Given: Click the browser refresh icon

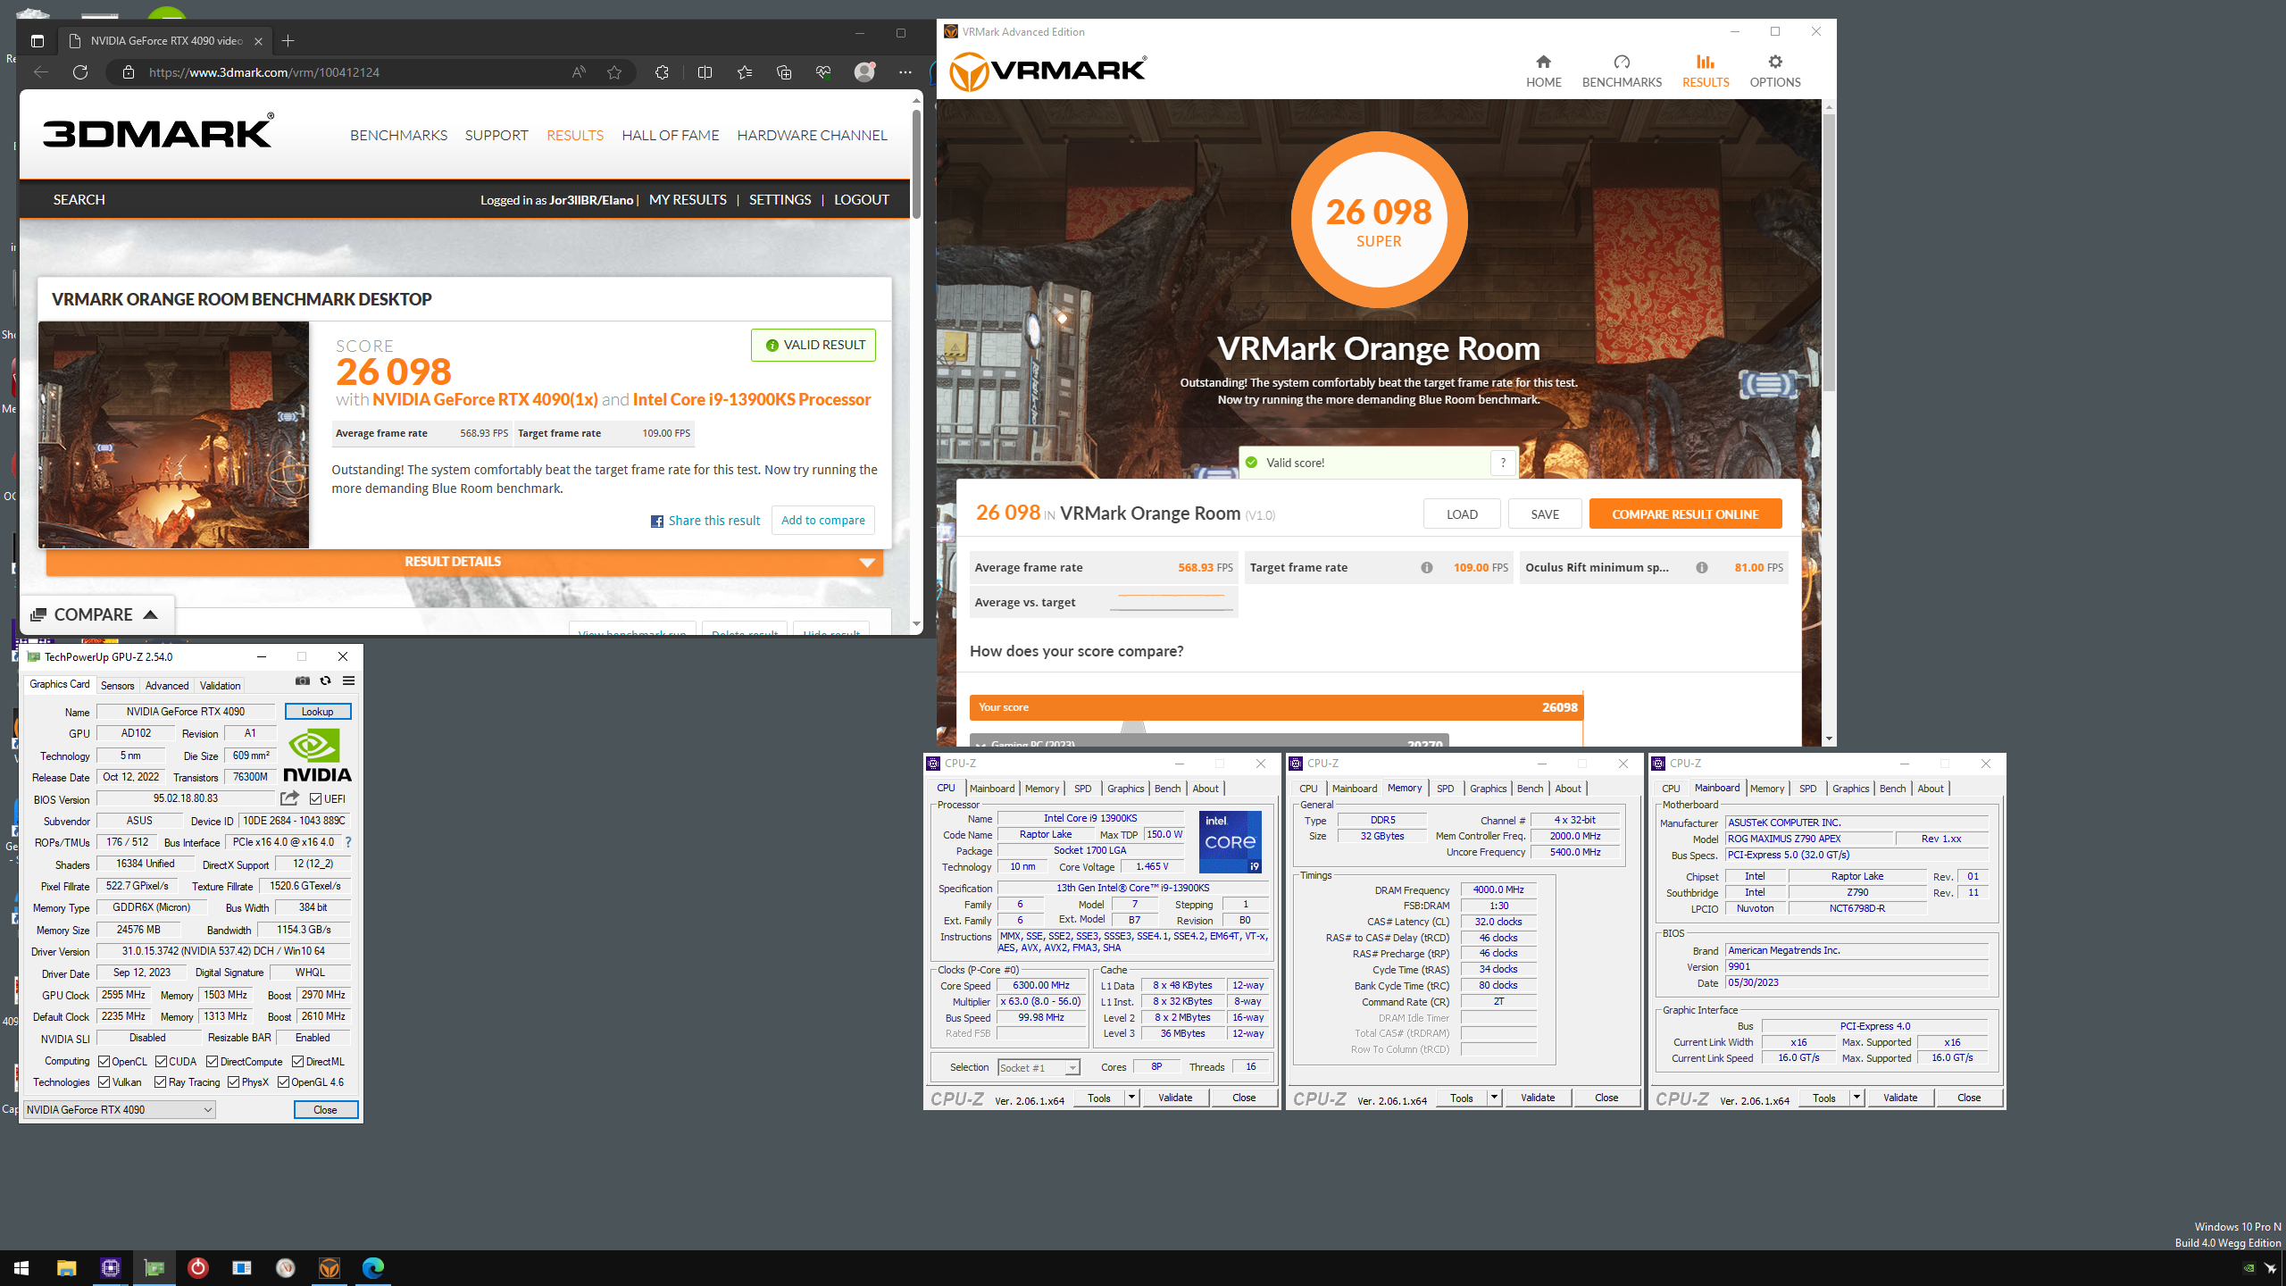Looking at the screenshot, I should pos(80,72).
